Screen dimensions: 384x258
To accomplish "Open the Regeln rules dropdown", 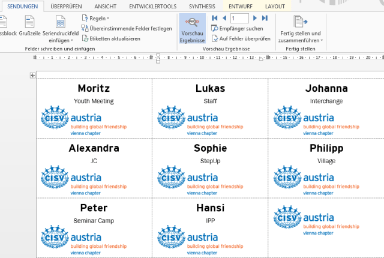I will pos(96,19).
